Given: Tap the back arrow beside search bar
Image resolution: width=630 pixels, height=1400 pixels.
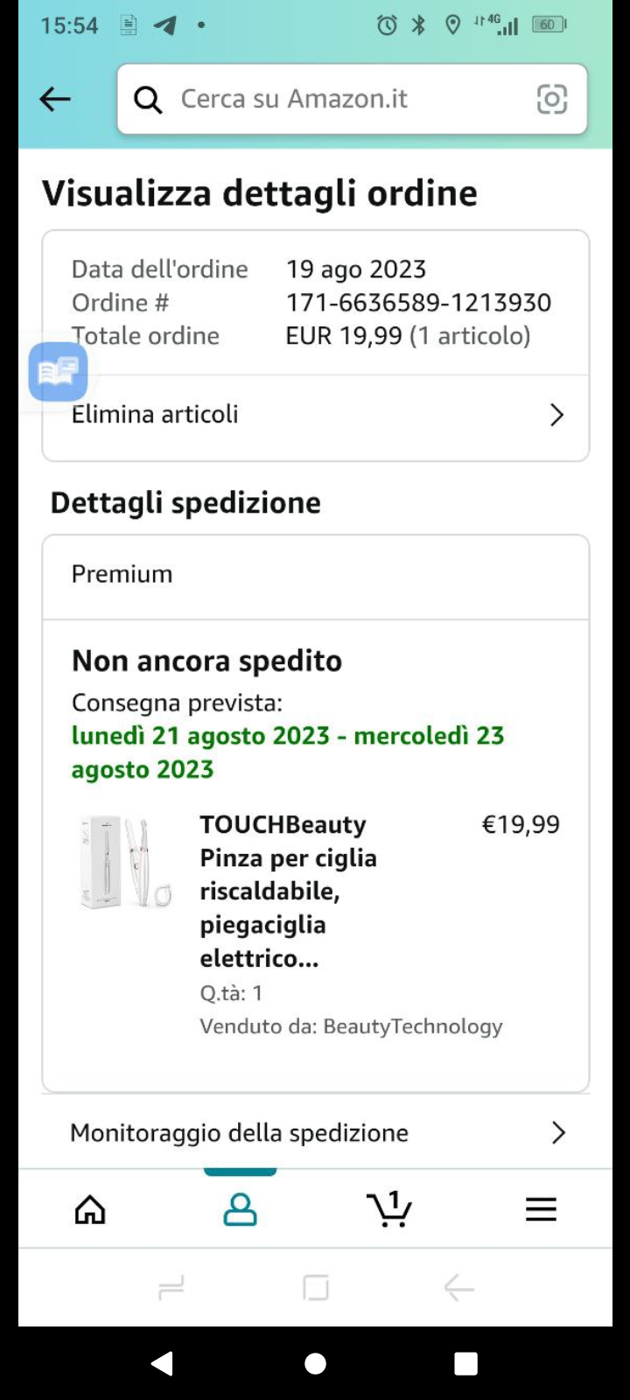Looking at the screenshot, I should (x=55, y=99).
